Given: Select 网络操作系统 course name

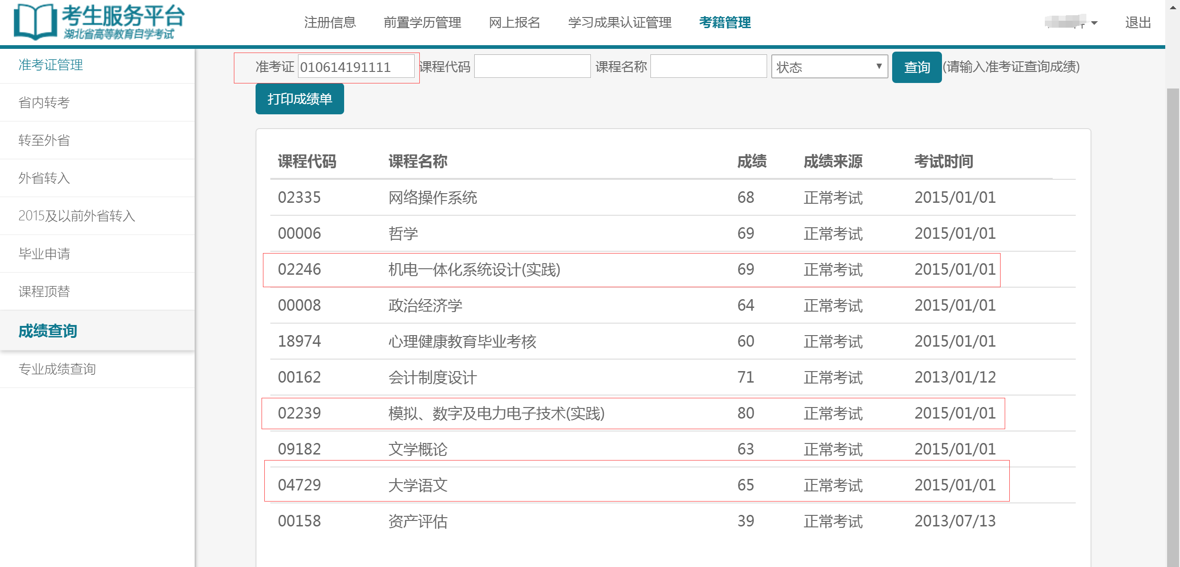Looking at the screenshot, I should pos(432,197).
